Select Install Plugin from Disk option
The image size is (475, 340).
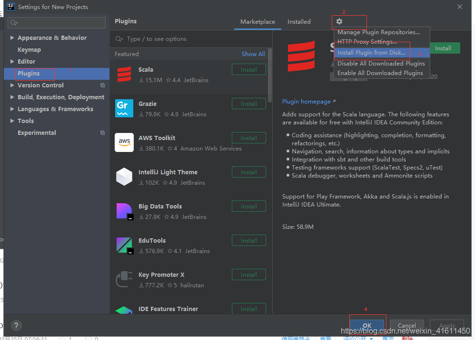[382, 53]
